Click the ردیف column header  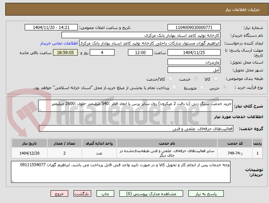pos(257,143)
